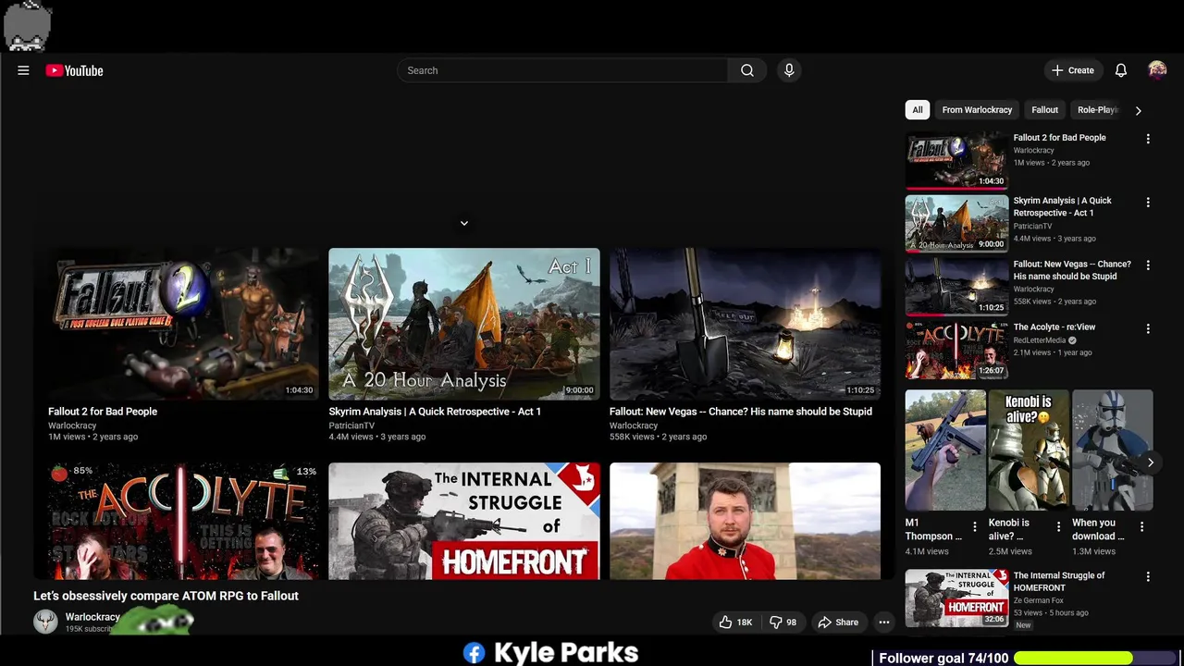Open sidebar Fallout New Vegas thumbnail
Screen dimensions: 1184x666
[956, 287]
